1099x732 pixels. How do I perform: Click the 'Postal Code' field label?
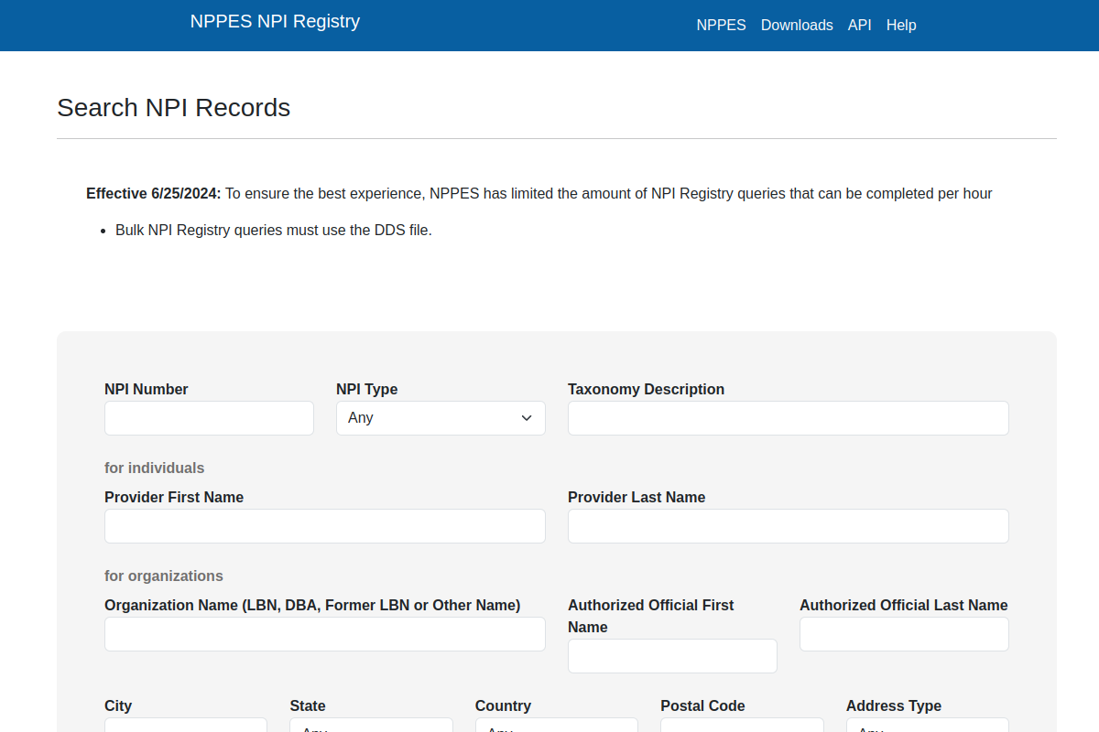[x=702, y=706]
